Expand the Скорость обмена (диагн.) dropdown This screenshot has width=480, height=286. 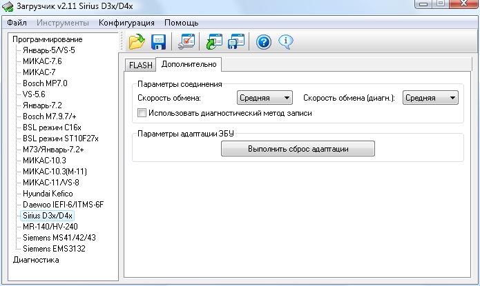430,99
